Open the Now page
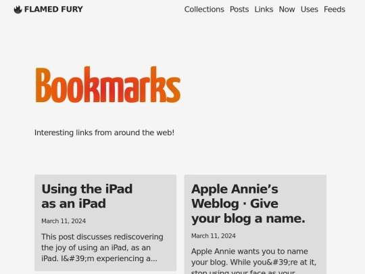Viewport: 365px width, 274px height. click(287, 9)
